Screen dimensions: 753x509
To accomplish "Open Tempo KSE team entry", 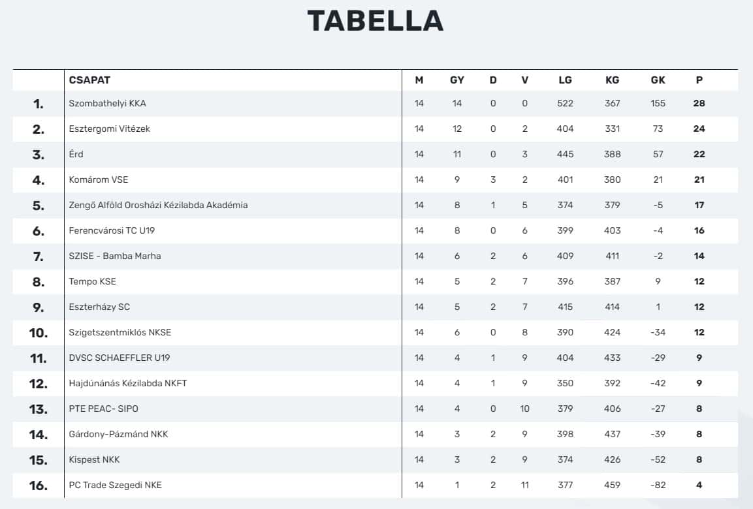I will (92, 281).
